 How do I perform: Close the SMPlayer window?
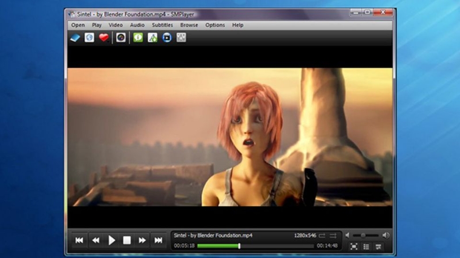click(x=383, y=12)
